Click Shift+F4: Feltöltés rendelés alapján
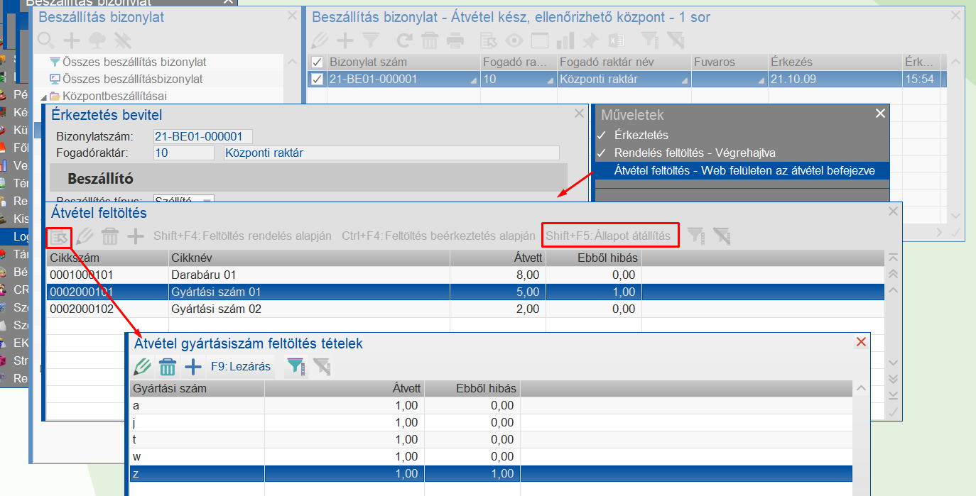The image size is (976, 496). [242, 236]
